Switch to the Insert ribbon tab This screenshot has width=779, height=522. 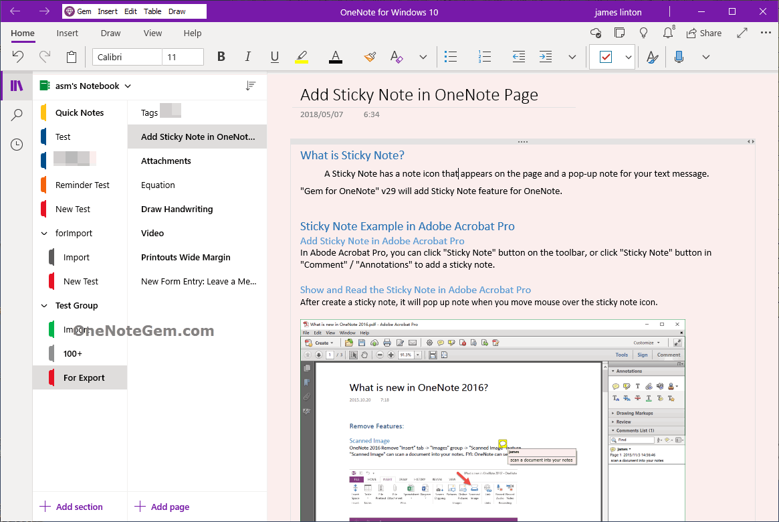67,33
